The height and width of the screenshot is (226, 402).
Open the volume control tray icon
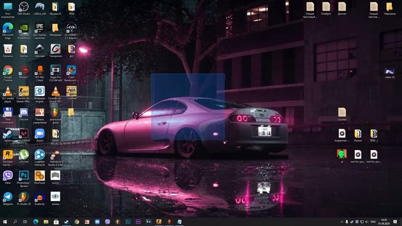(367, 222)
